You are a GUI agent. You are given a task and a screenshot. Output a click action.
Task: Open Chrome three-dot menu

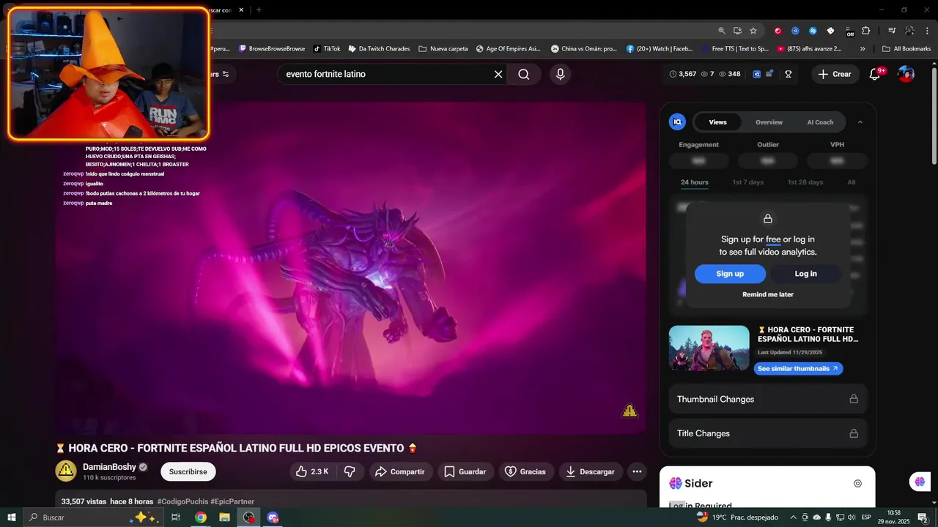tap(927, 31)
